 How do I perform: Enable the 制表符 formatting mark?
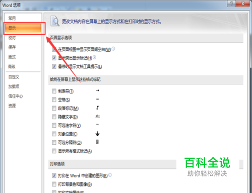54,91
